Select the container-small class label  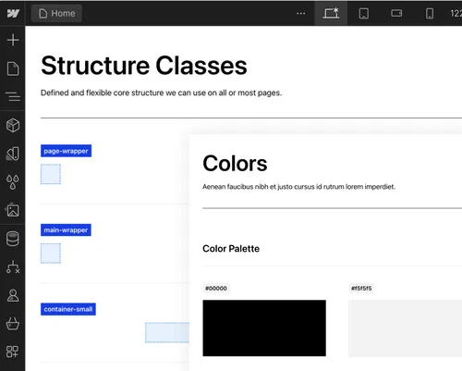click(68, 309)
